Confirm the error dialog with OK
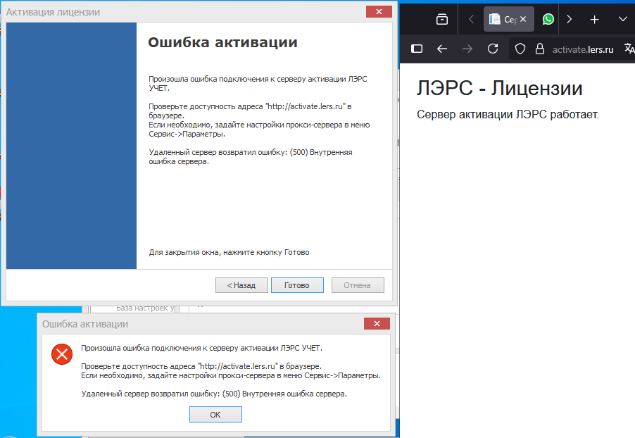The image size is (635, 438). (215, 415)
